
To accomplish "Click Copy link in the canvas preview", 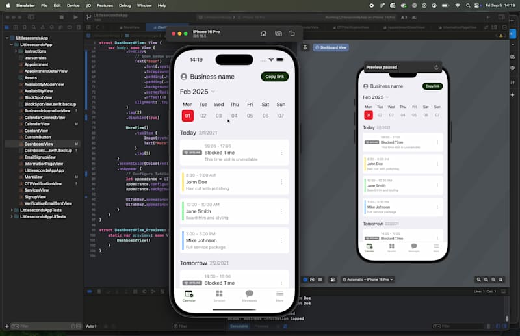I will pos(432,86).
